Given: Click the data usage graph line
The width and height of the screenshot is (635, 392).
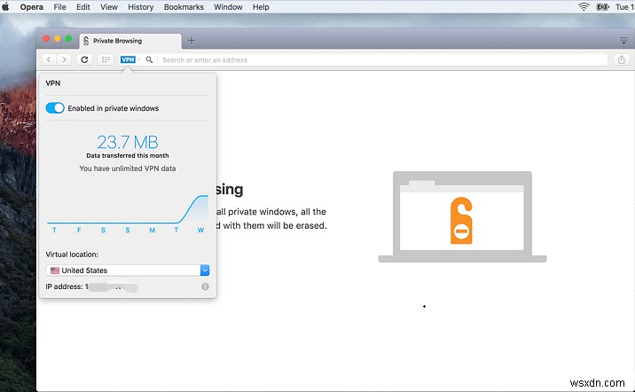Looking at the screenshot, I should 128,209.
